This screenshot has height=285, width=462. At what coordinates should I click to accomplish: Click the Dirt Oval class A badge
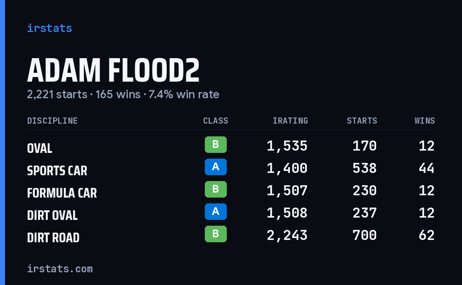[x=216, y=212]
